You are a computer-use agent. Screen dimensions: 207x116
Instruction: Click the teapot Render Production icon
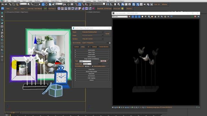[145, 4]
